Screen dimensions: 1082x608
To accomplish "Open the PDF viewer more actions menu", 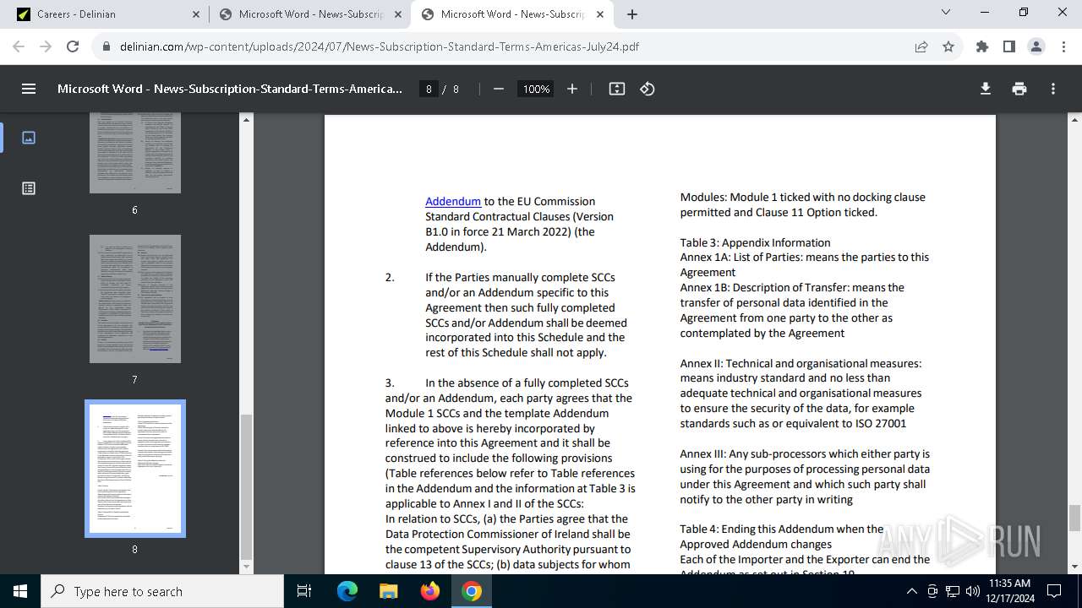I will [1053, 89].
